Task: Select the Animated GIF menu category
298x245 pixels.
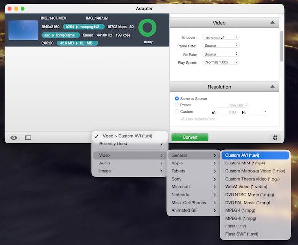Action: [x=193, y=210]
